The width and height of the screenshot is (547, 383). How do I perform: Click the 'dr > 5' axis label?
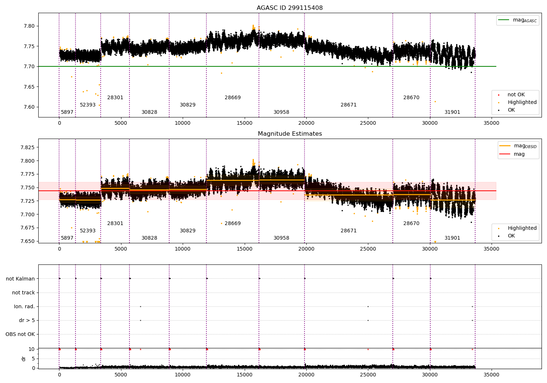pos(27,321)
